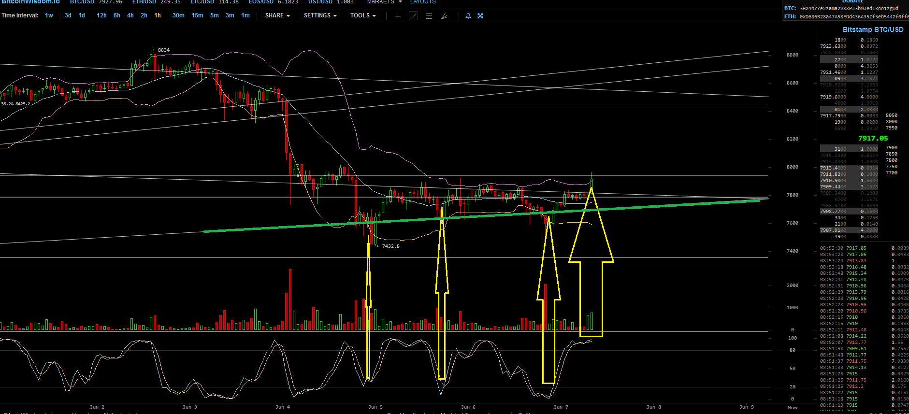Select the active 1h interval
Image resolution: width=909 pixels, height=414 pixels.
pos(158,15)
